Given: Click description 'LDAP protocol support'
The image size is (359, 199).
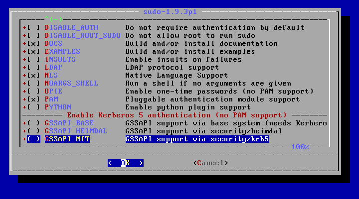Looking at the screenshot, I should (173, 67).
